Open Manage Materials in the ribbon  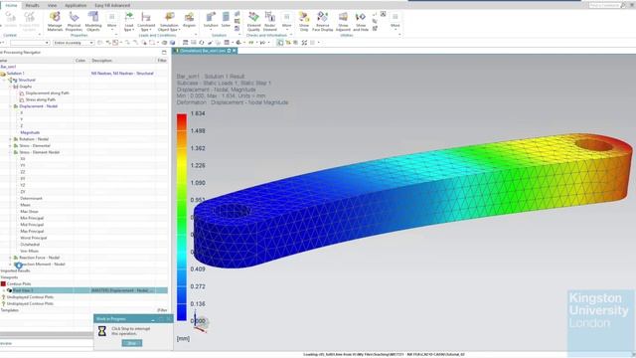pos(55,21)
